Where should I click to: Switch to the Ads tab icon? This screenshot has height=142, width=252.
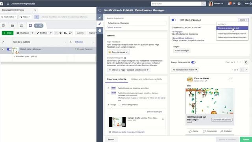[x=30, y=25]
